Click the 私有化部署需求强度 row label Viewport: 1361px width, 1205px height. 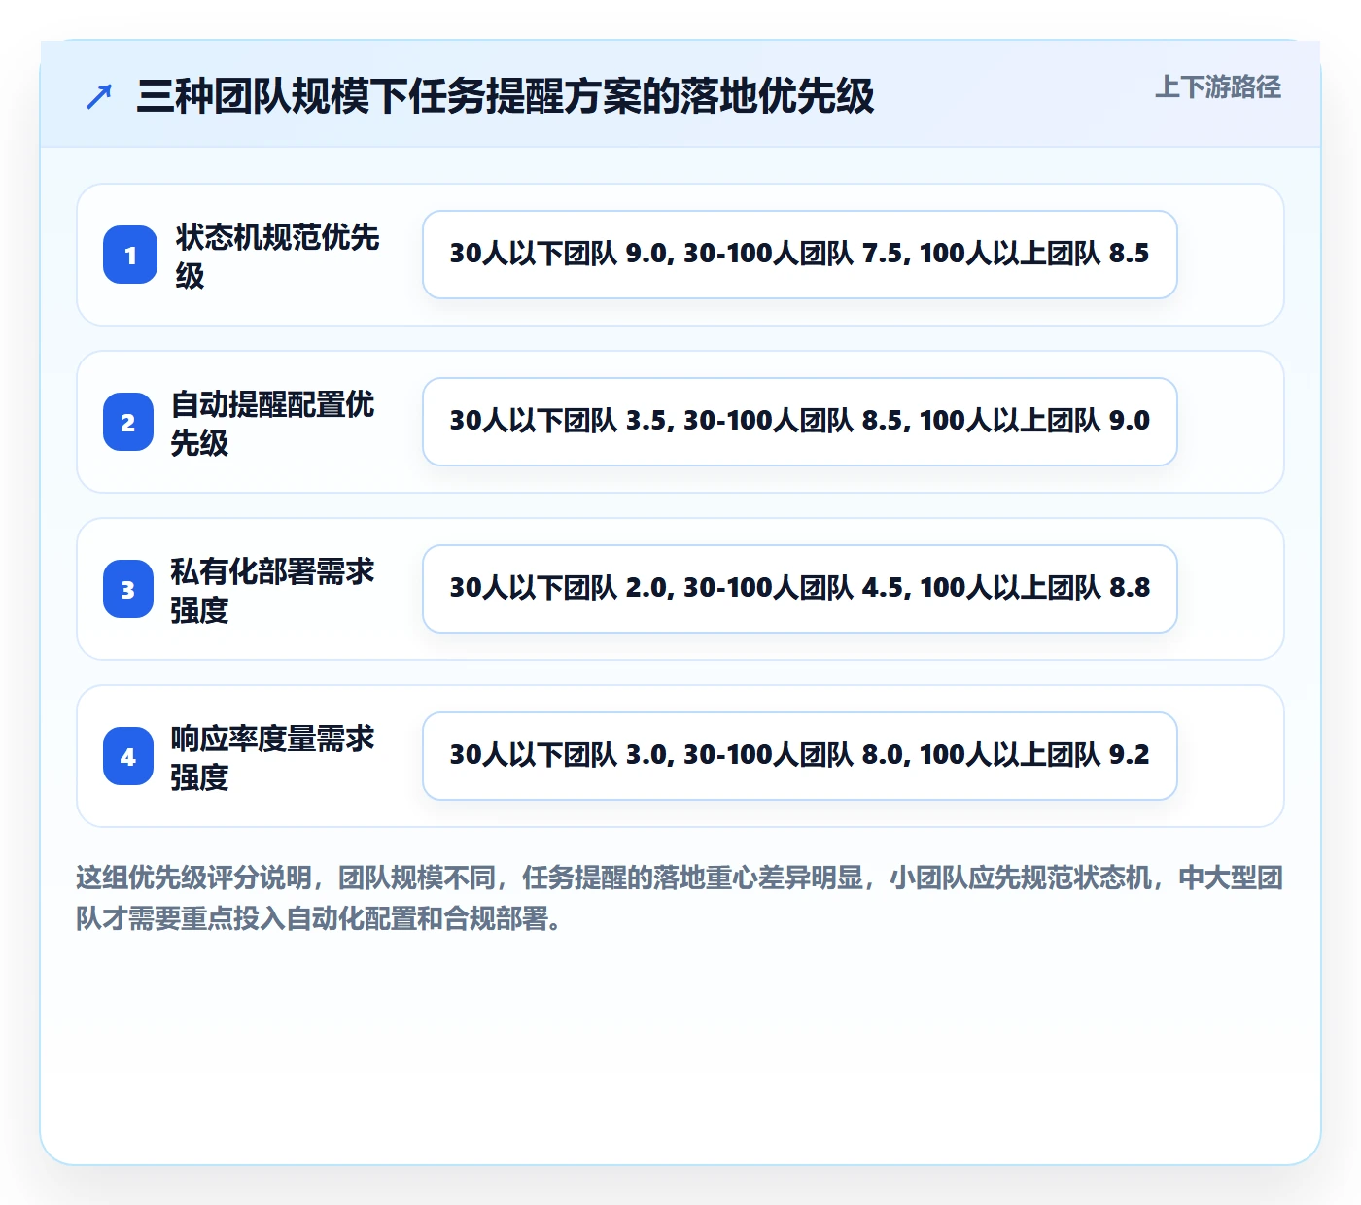click(273, 590)
